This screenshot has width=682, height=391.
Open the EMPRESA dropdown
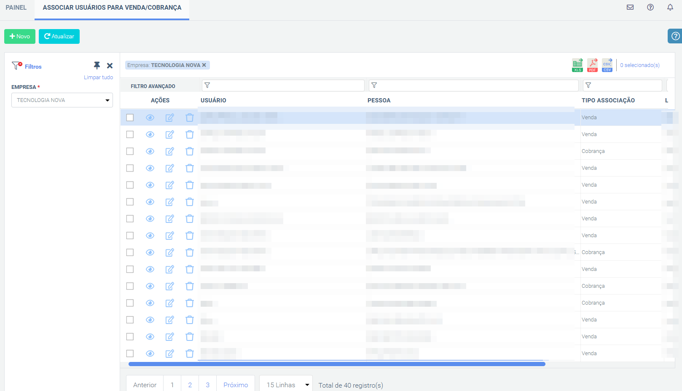tap(62, 100)
